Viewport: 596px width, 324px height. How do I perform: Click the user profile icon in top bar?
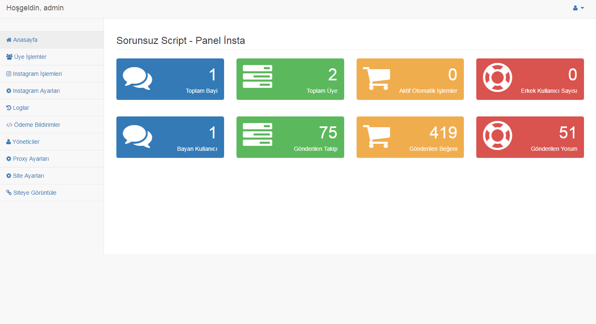(x=575, y=8)
